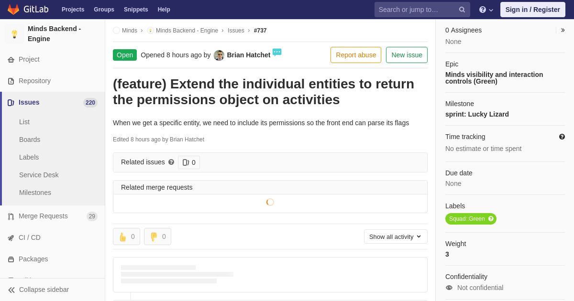This screenshot has width=574, height=301.
Task: Open the Minds breadcrumb link
Action: click(129, 31)
